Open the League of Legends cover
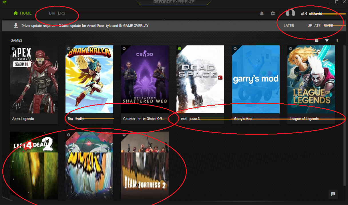348x205 pixels. 311,79
